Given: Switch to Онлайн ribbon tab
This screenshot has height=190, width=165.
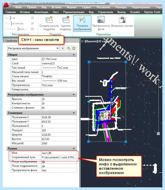Looking at the screenshot, I should pyautogui.click(x=135, y=12).
